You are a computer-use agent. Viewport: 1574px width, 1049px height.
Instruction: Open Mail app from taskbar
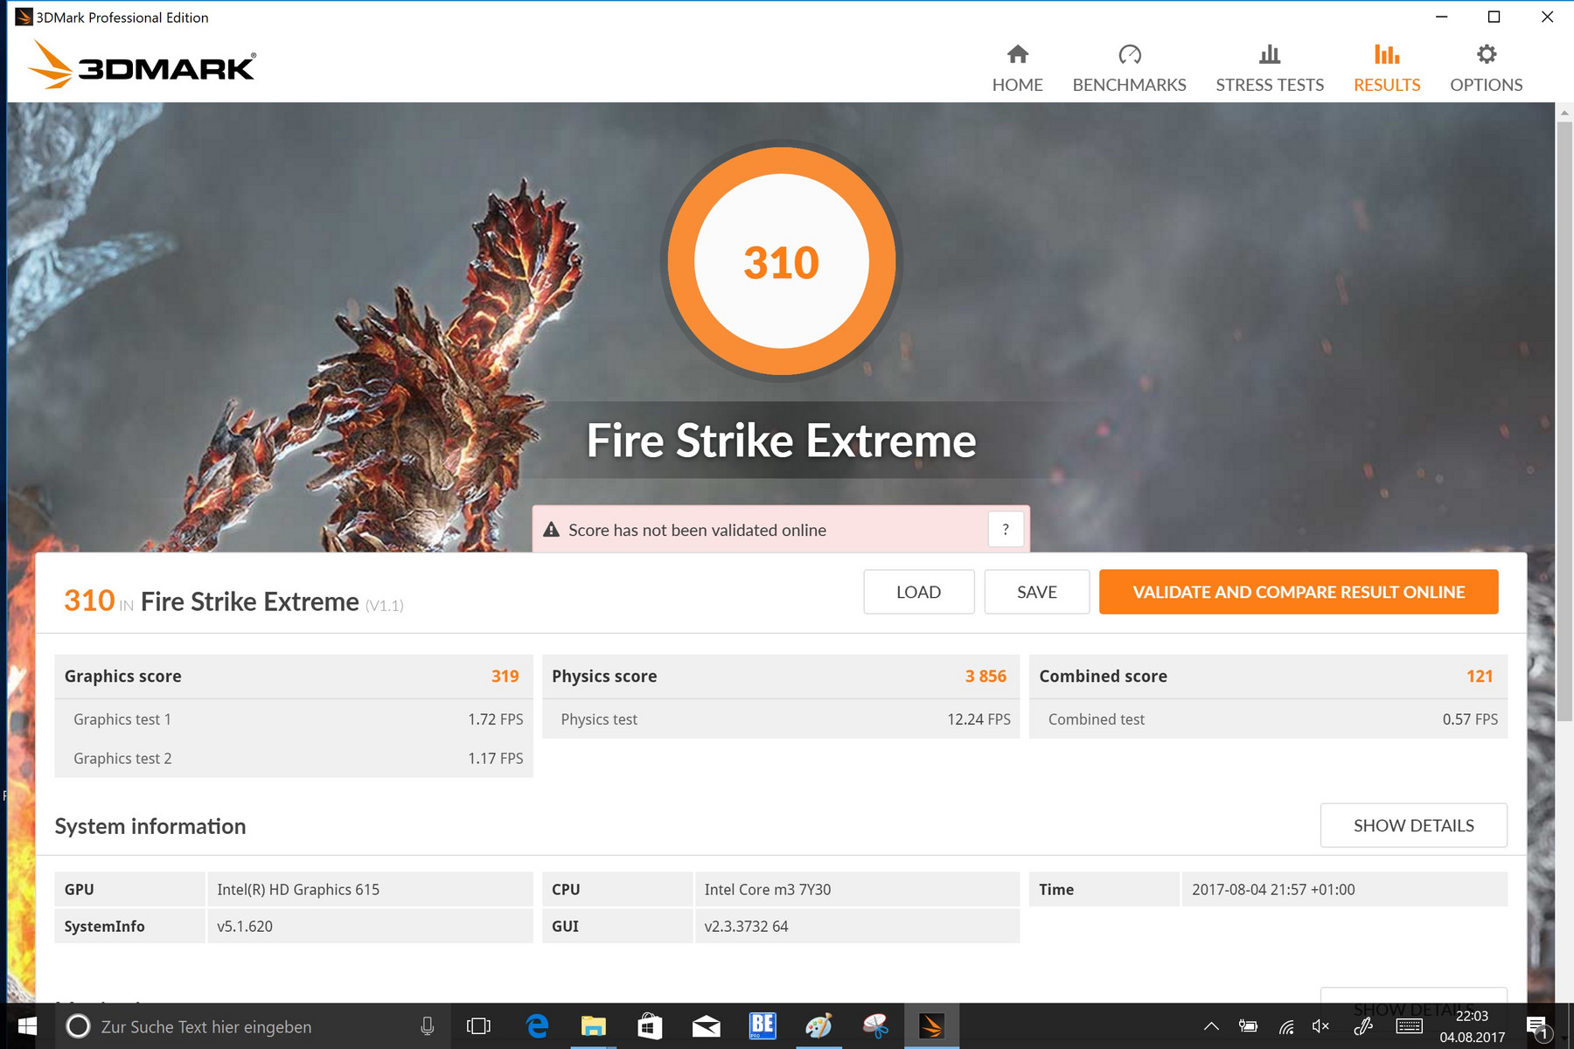tap(706, 1026)
